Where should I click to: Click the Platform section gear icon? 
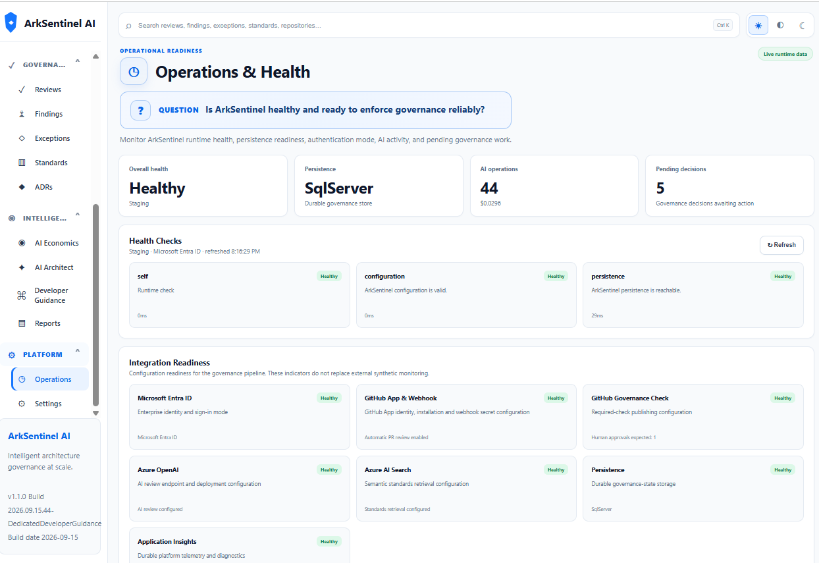(11, 355)
